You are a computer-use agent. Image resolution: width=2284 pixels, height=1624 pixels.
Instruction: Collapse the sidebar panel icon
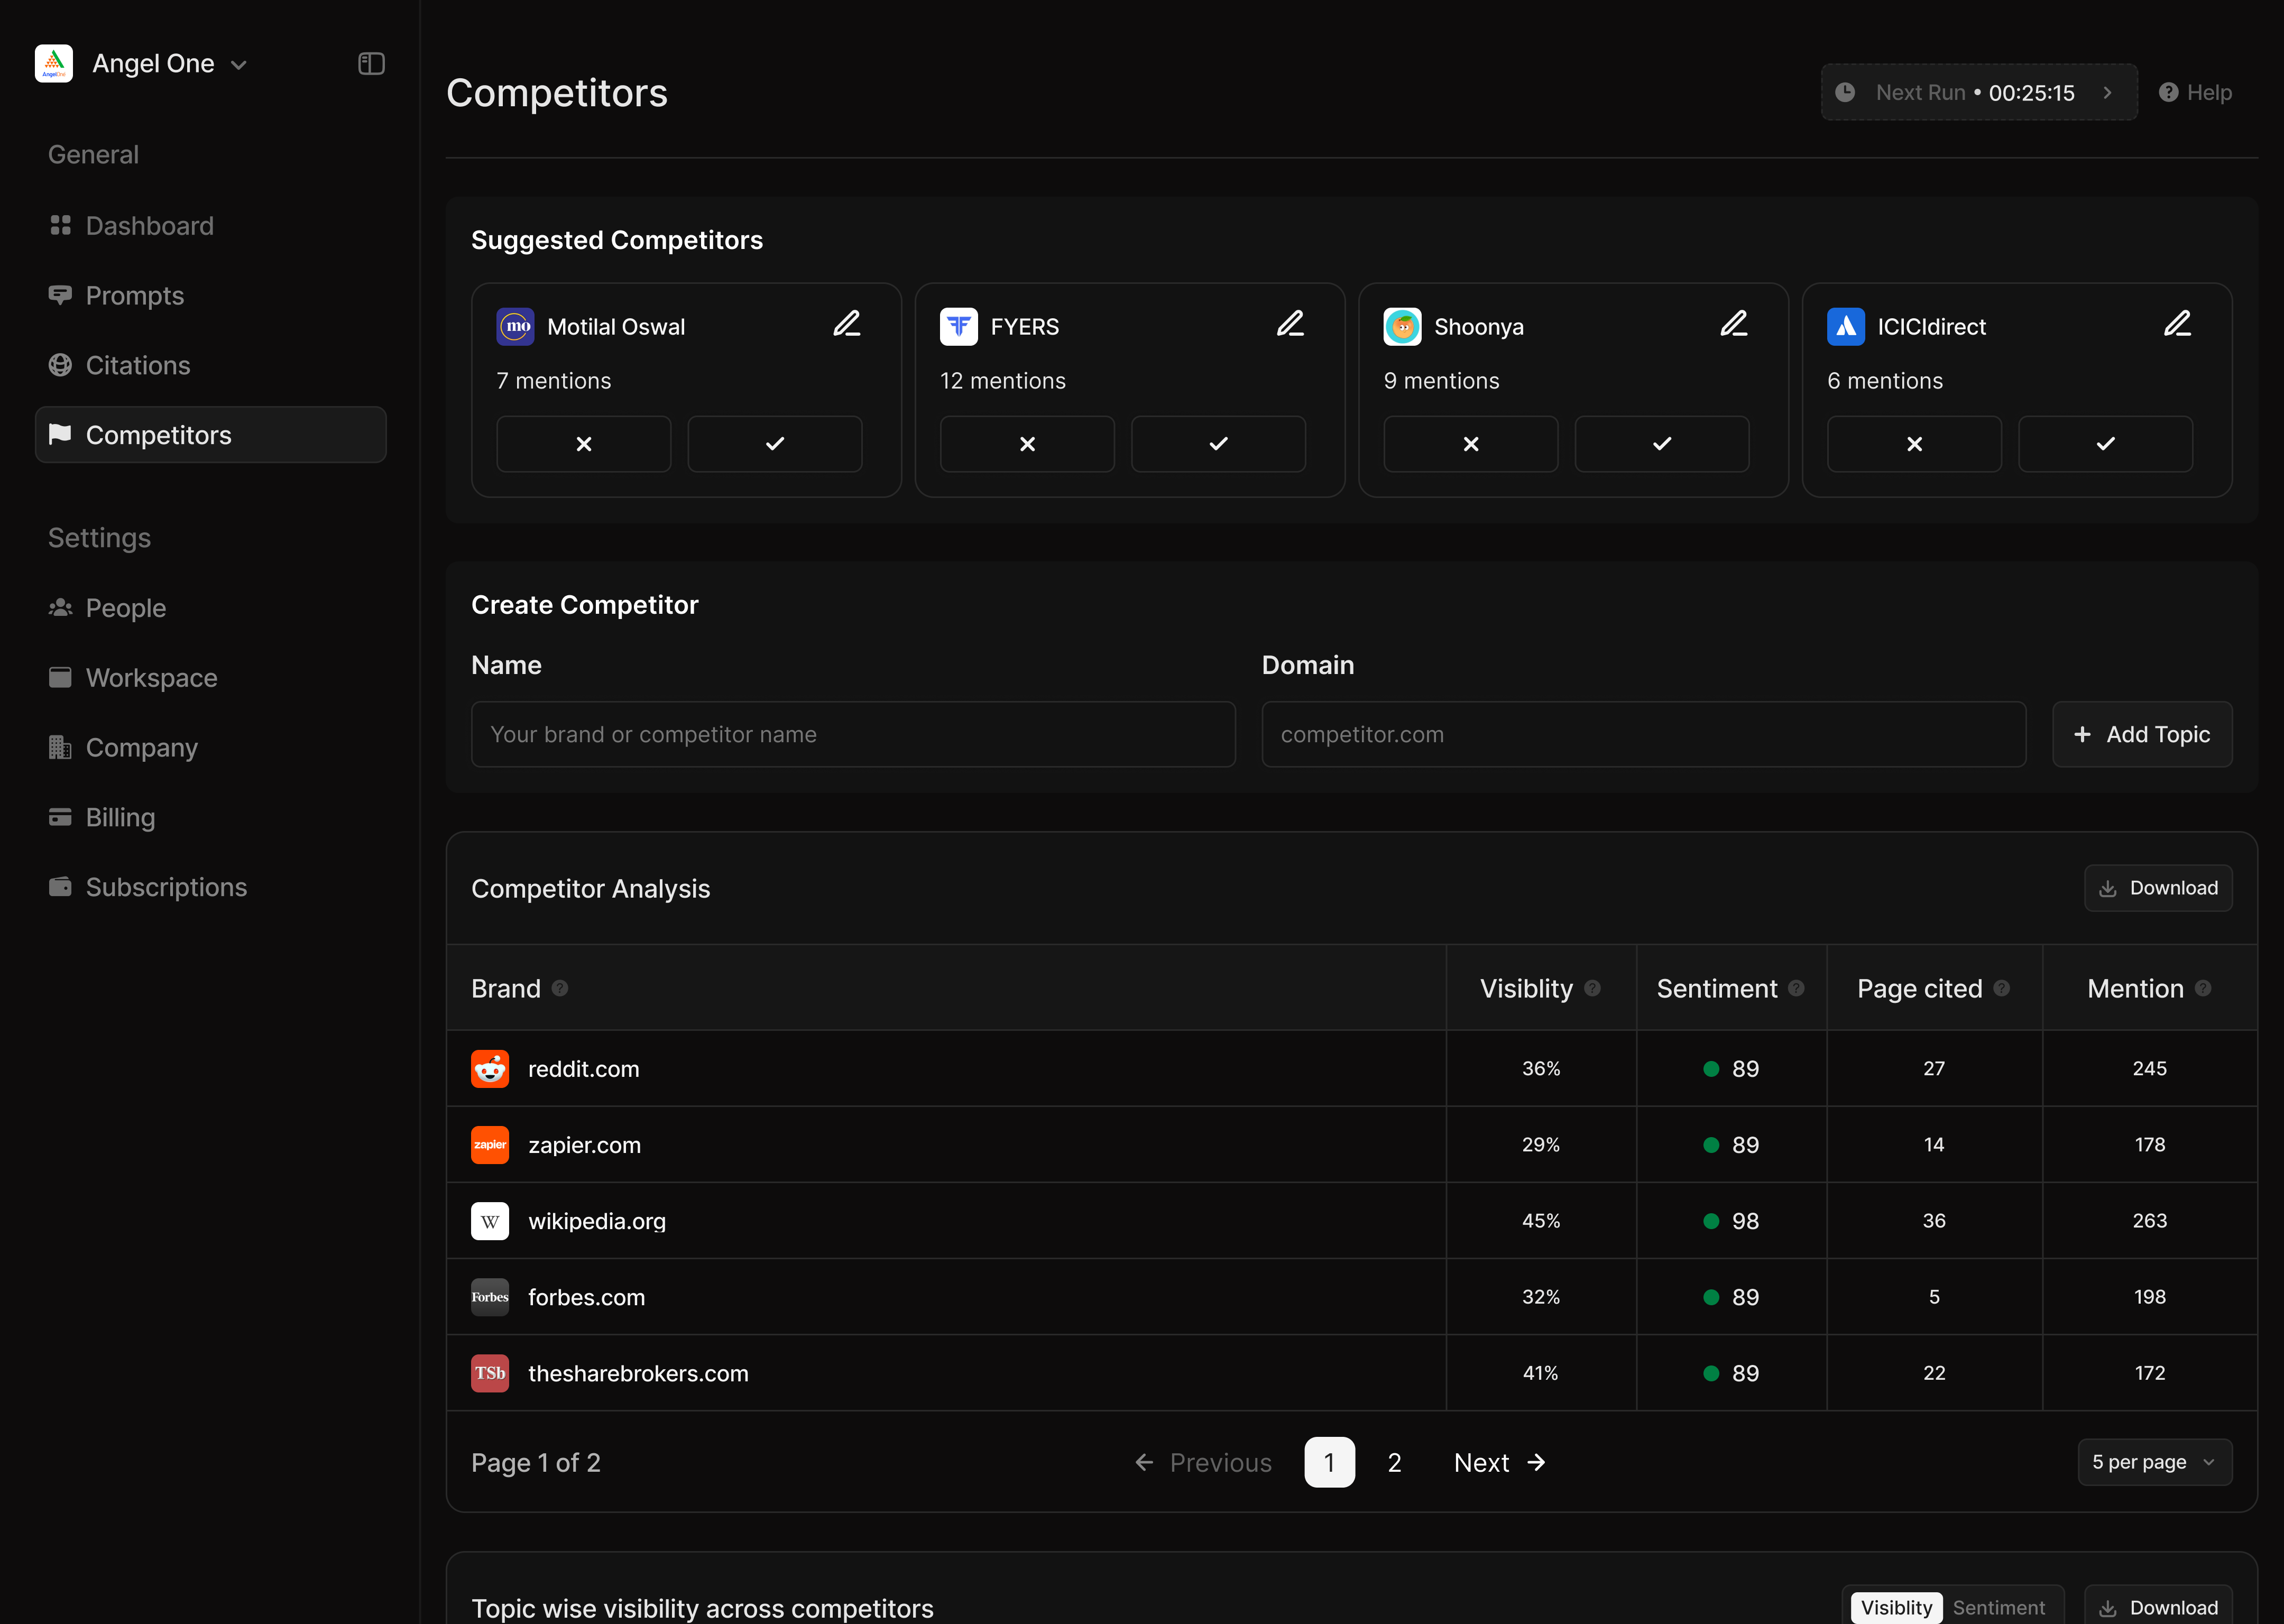tap(371, 64)
